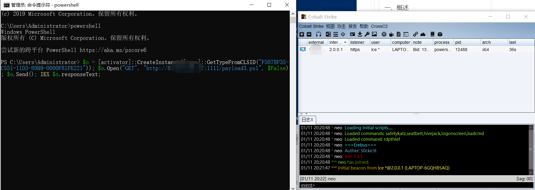Screen dimensions: 535x190
Task: Click the cube About icon
Action: click(x=440, y=34)
